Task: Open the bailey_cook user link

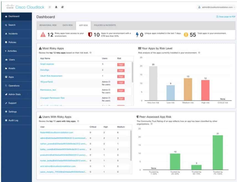Action: pyautogui.click(x=64, y=149)
